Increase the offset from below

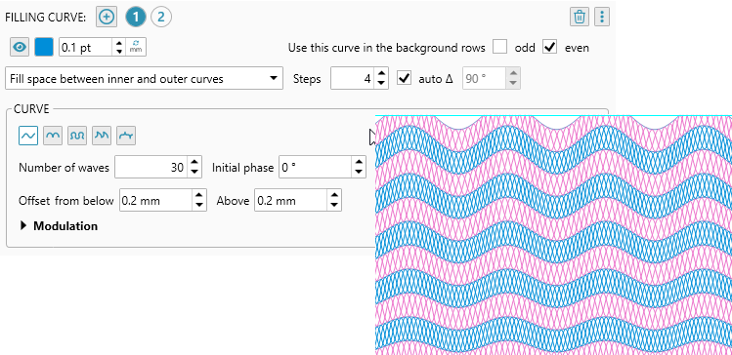point(199,196)
